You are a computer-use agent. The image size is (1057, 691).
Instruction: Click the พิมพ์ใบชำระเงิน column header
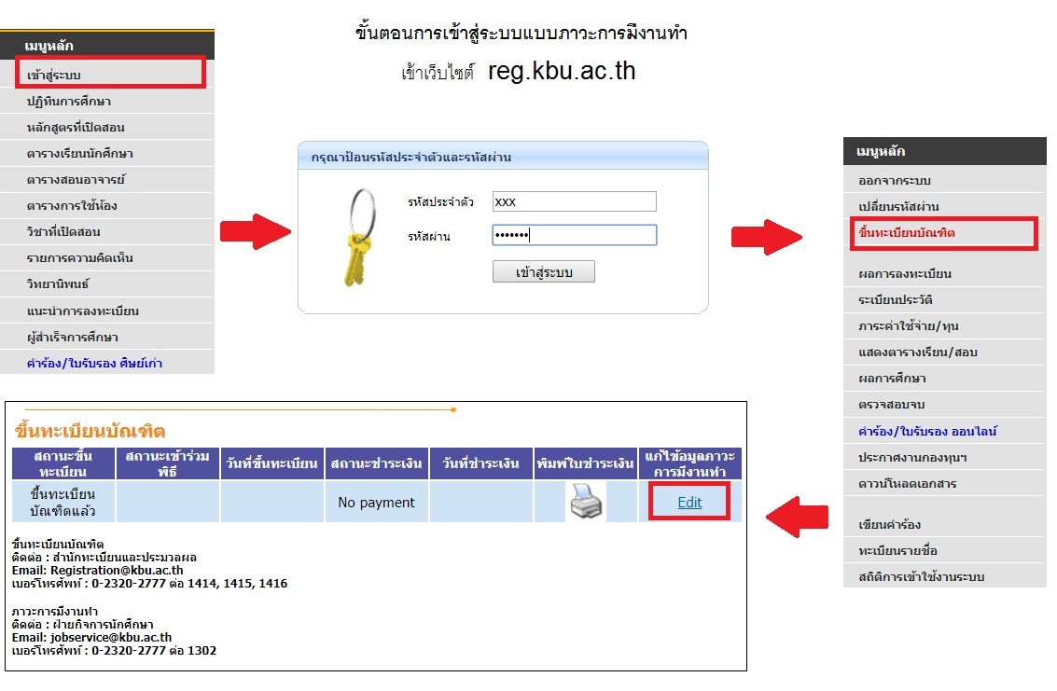tap(585, 463)
